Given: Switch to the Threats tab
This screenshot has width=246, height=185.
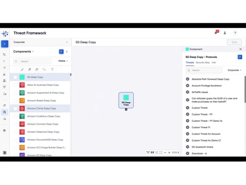Looking at the screenshot, I should point(190,63).
